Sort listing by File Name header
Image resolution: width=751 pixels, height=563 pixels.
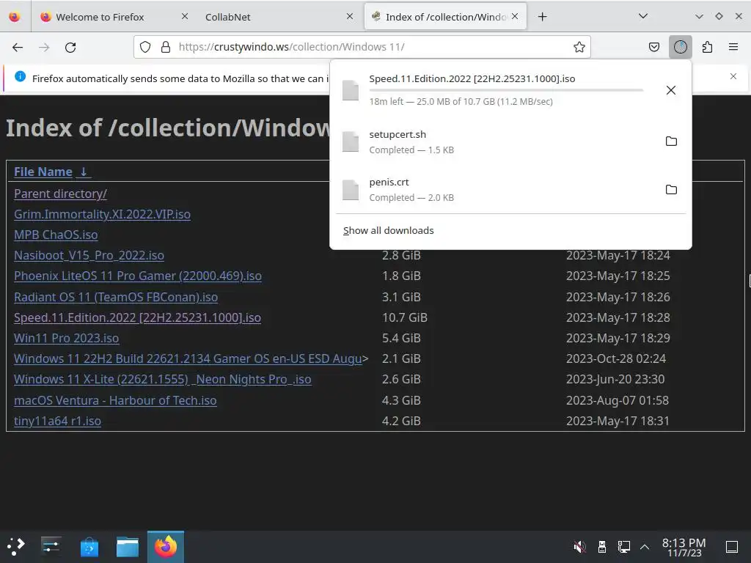(52, 172)
